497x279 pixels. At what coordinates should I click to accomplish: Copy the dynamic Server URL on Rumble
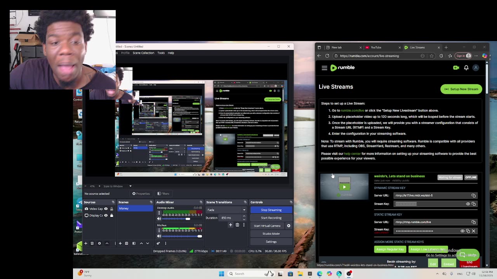pos(473,196)
